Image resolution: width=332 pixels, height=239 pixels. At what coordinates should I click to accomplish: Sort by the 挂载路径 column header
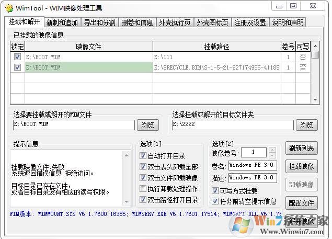(216, 47)
